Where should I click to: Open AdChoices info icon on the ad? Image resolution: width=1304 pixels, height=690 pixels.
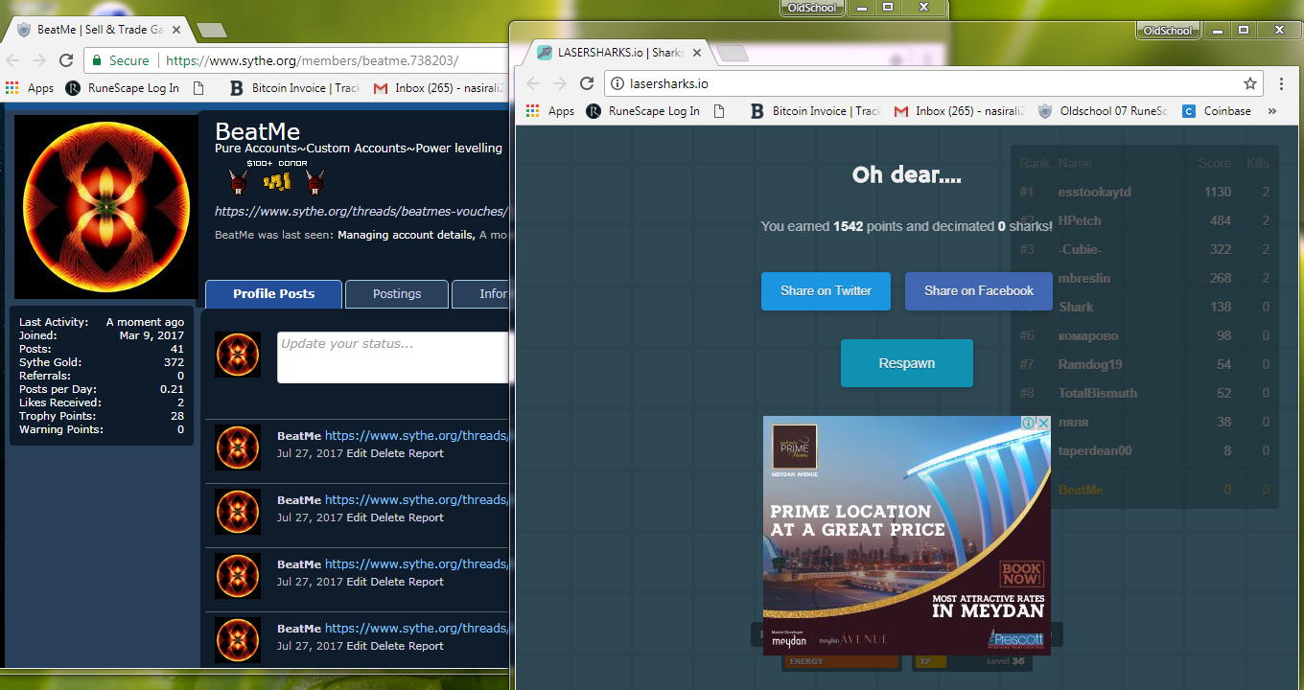coord(1029,423)
